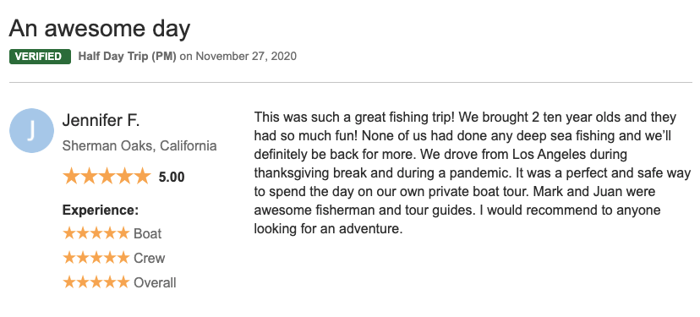Click the green VERIFIED badge
This screenshot has width=700, height=317.
pos(41,57)
